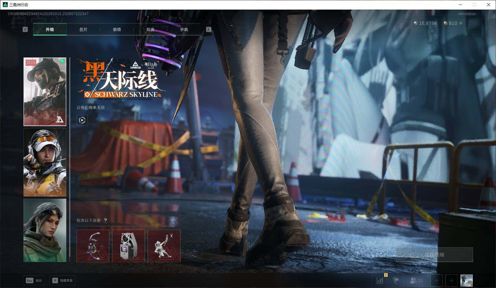Switch to the 表情 tab
Image resolution: width=496 pixels, height=288 pixels.
117,29
